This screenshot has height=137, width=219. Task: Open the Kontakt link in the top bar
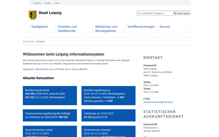pos(48,3)
